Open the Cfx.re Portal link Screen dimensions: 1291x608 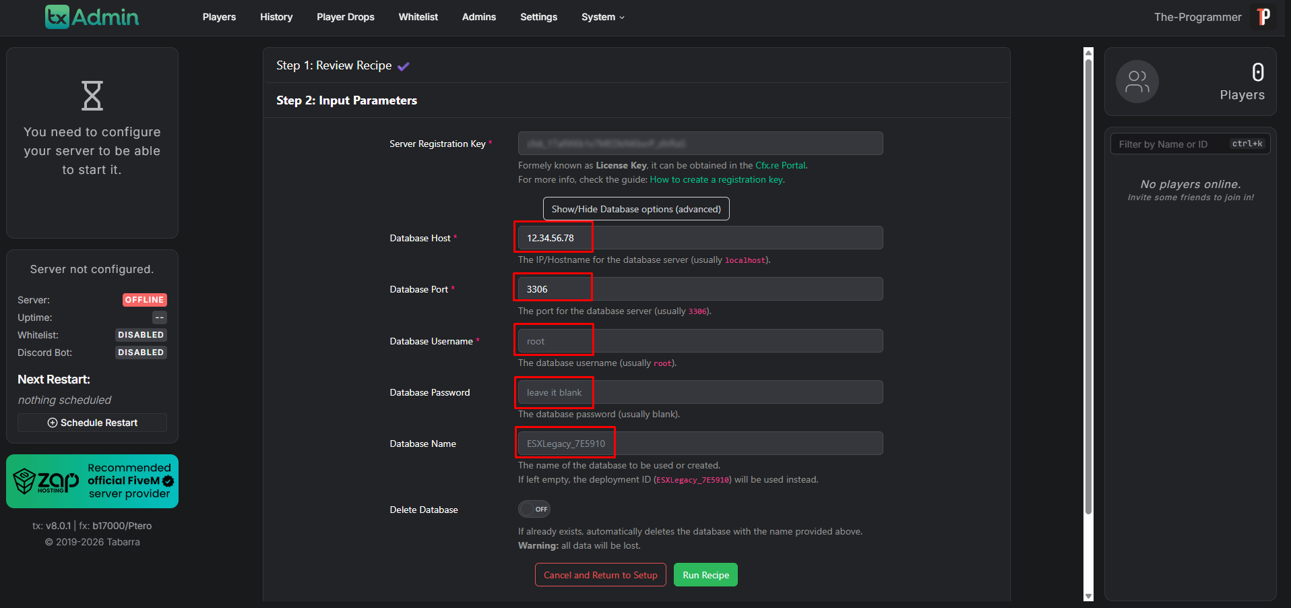[780, 165]
